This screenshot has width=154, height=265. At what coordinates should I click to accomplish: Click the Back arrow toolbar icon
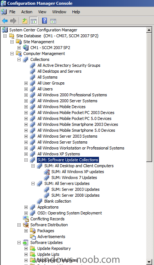coord(5,21)
